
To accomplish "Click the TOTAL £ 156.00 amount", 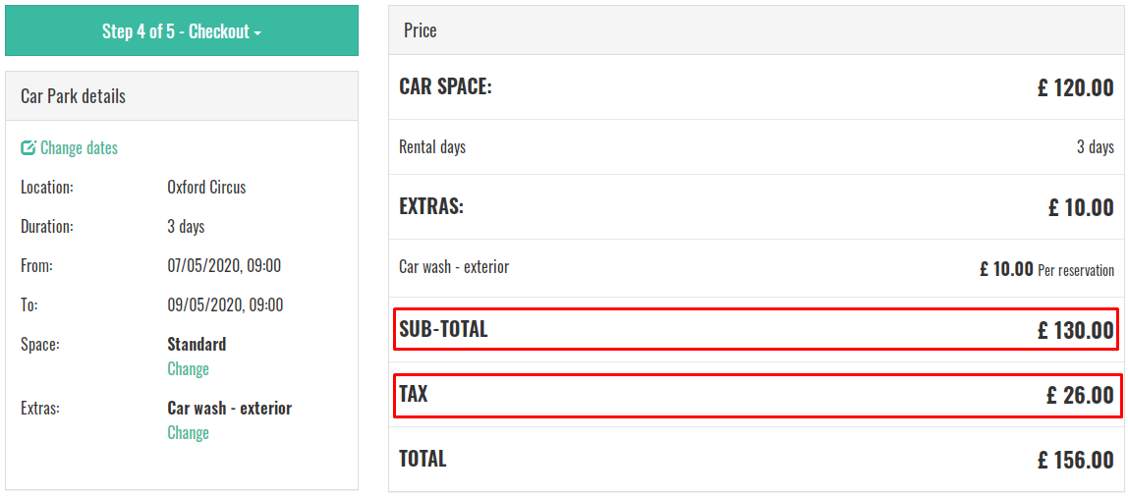I will pos(1076,460).
